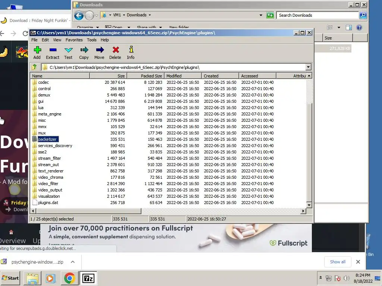Select the sse2 folder
Screen dimensions: 382x286
click(x=42, y=152)
